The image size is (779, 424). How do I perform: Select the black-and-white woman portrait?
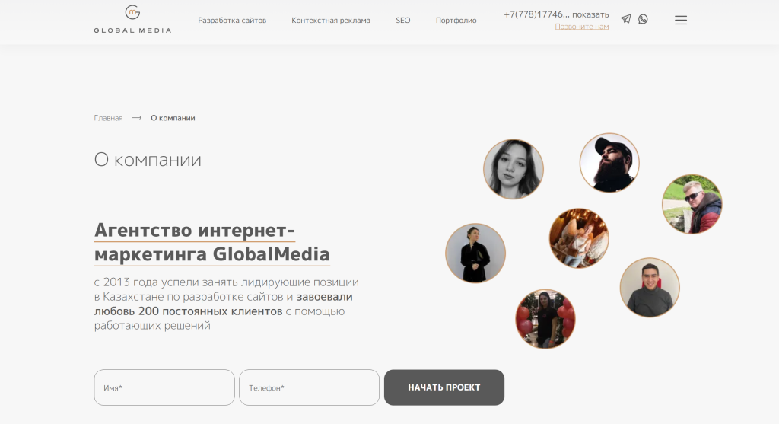(514, 169)
